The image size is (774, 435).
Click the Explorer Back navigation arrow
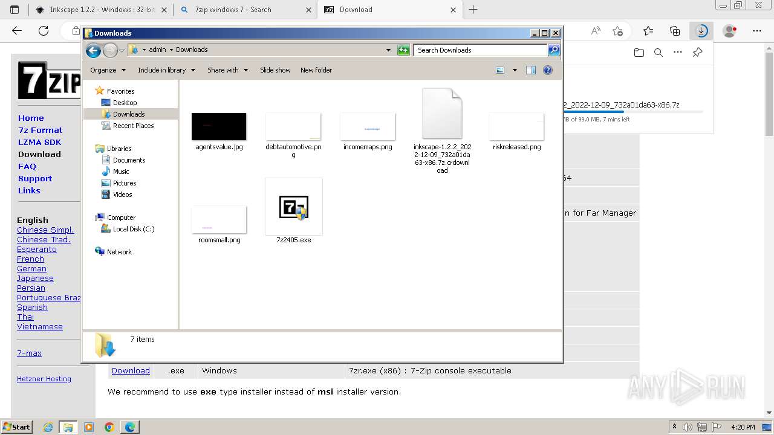click(x=93, y=50)
